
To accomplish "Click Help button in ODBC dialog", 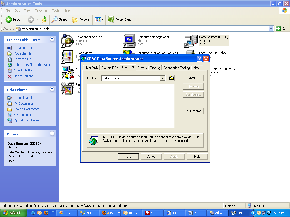I will [197, 157].
